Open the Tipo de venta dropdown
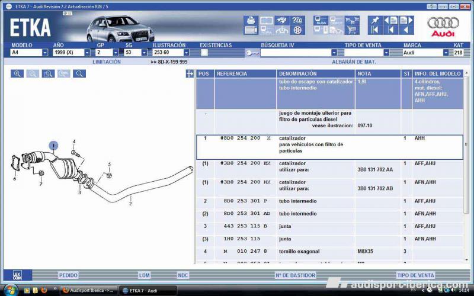 tap(386, 53)
